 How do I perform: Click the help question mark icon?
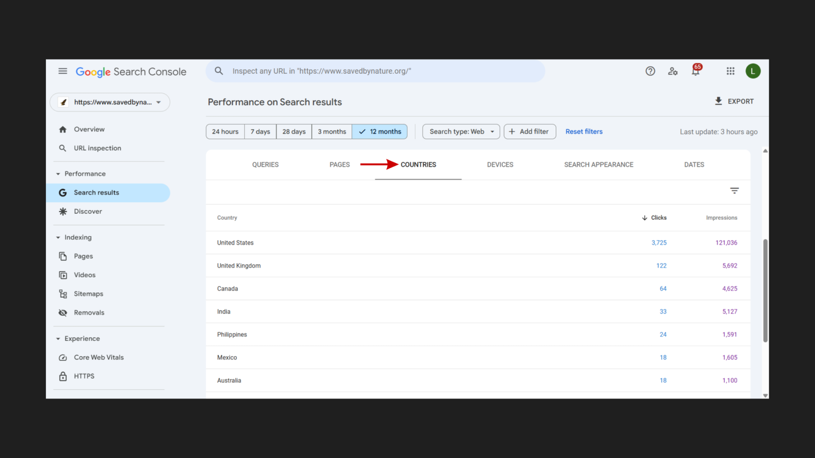650,71
